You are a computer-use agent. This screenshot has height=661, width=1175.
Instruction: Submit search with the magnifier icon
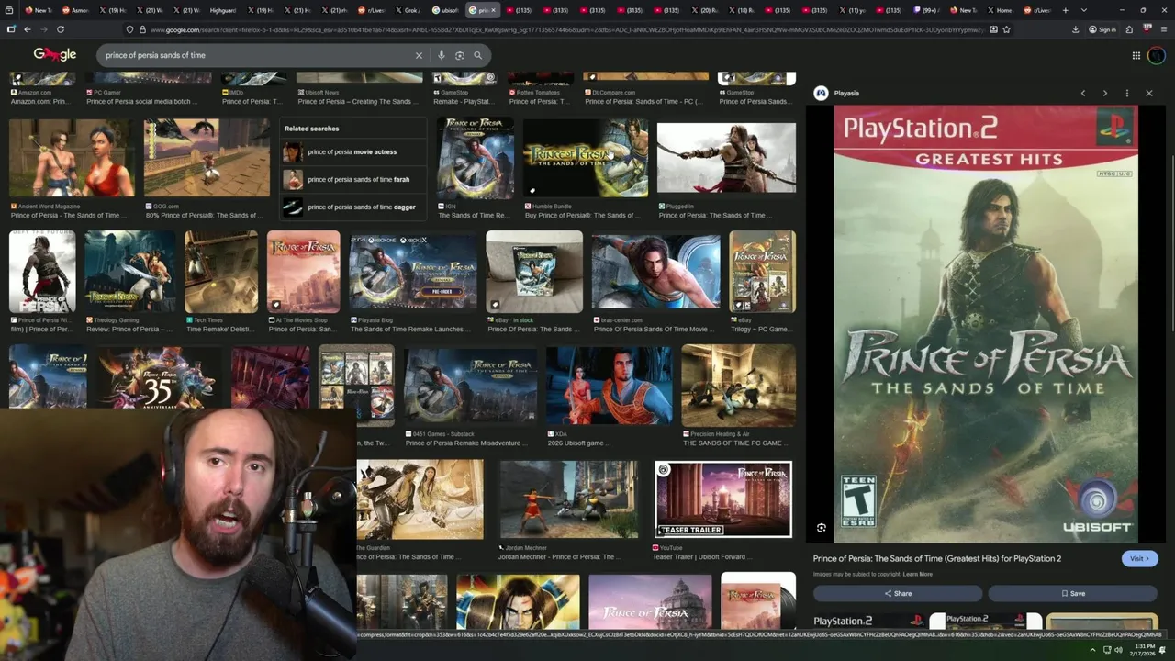point(477,55)
